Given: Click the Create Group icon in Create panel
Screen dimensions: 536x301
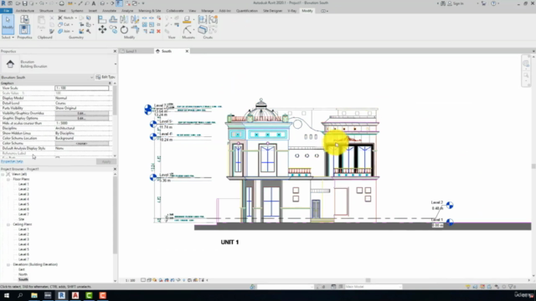Looking at the screenshot, I should point(214,19).
